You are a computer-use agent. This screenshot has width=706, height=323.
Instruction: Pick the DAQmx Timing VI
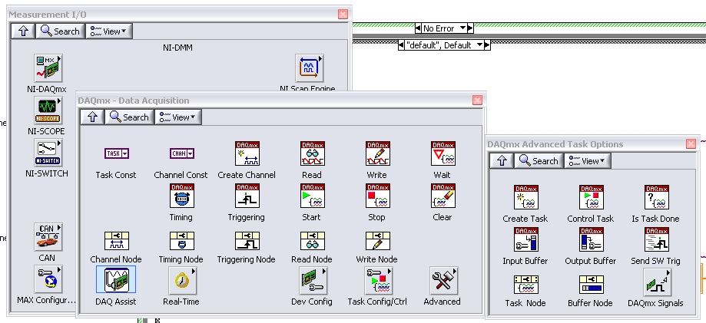182,196
